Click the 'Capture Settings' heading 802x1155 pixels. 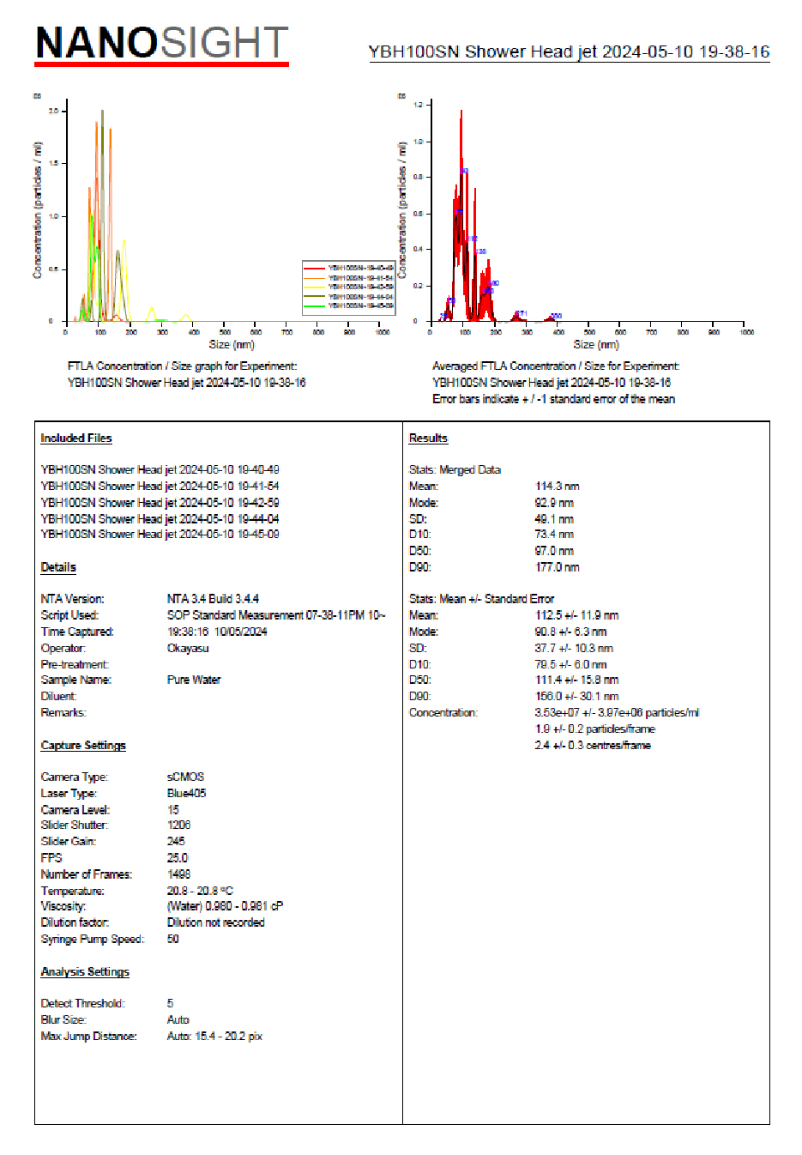83,746
